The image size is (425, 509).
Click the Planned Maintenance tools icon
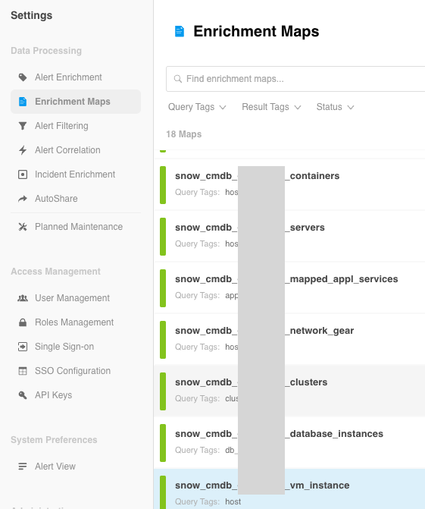[x=23, y=227]
